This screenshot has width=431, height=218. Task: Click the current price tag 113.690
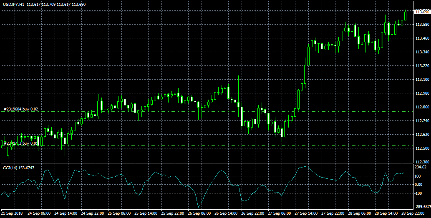pos(421,12)
